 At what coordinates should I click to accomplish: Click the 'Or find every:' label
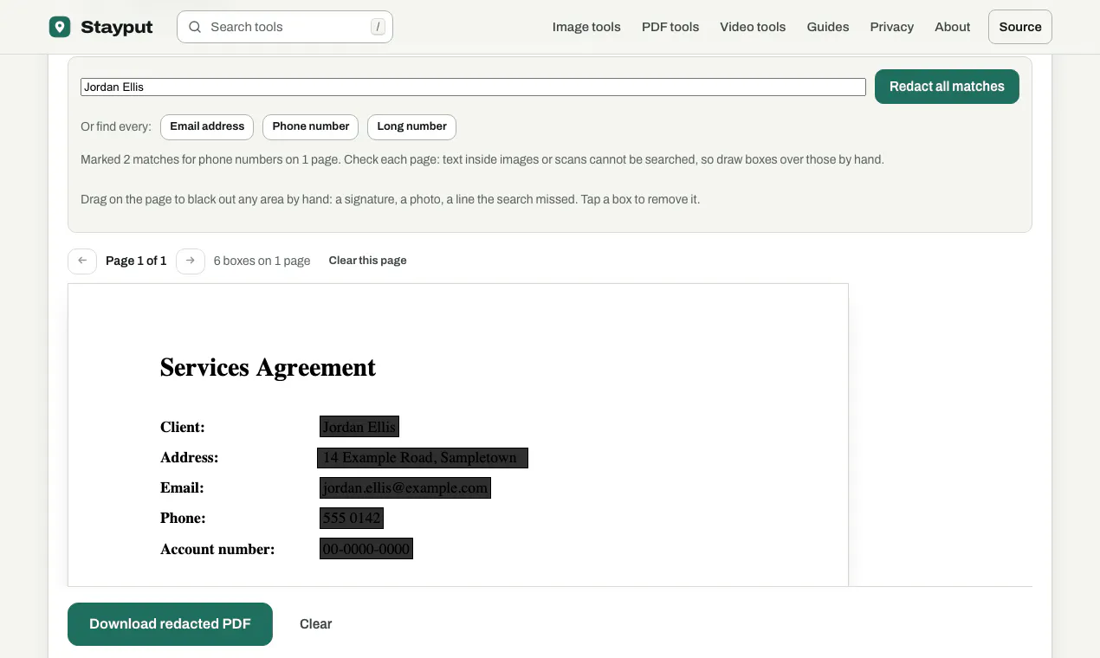coord(116,126)
